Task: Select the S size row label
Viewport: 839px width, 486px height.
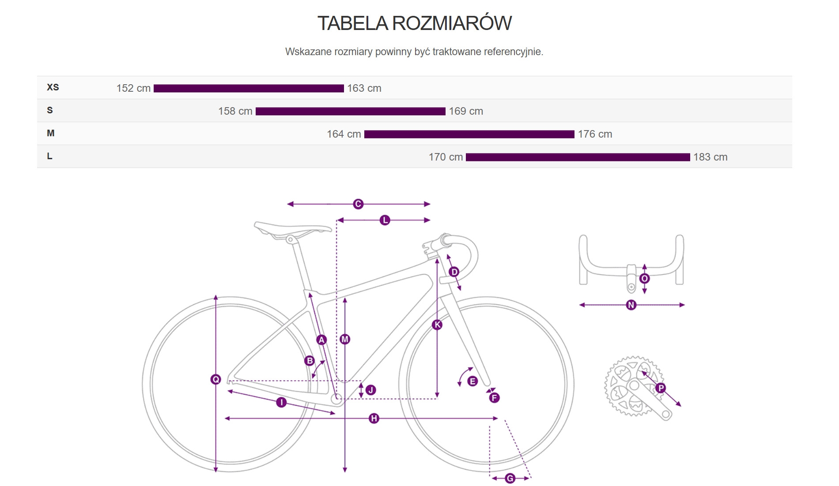Action: [x=50, y=110]
